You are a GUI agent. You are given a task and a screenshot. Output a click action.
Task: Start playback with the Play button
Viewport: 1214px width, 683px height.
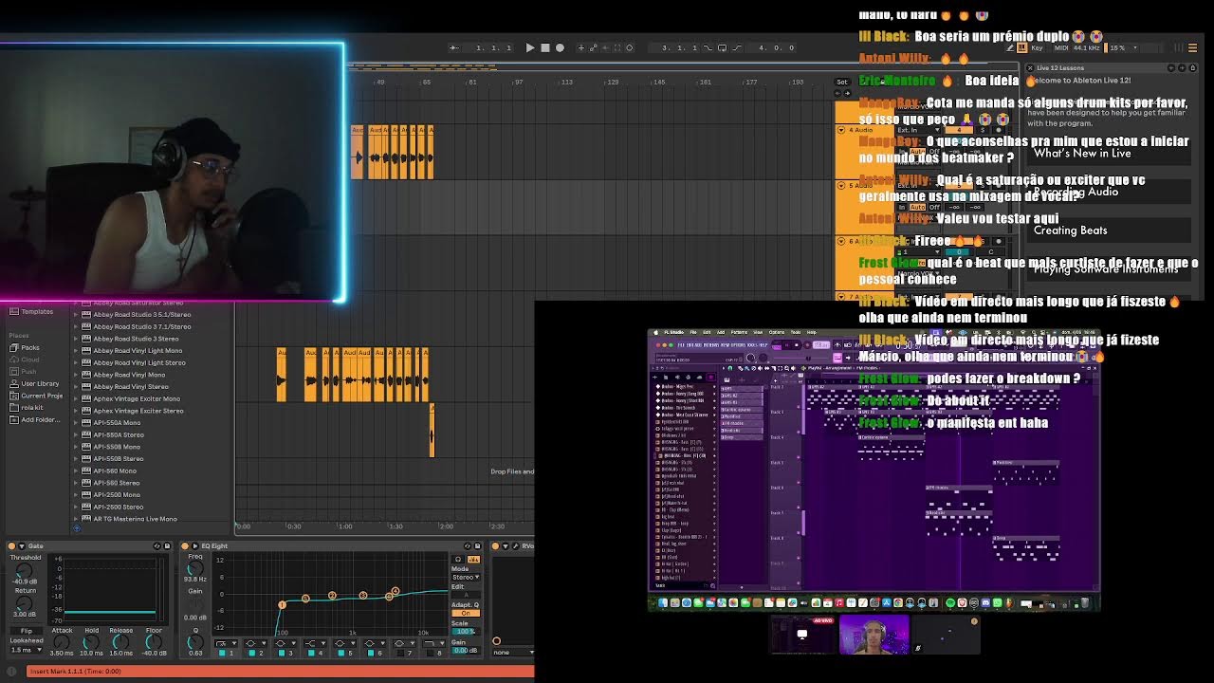[x=530, y=47]
